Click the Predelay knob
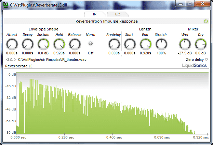This screenshot has height=145, width=213. 114,44
